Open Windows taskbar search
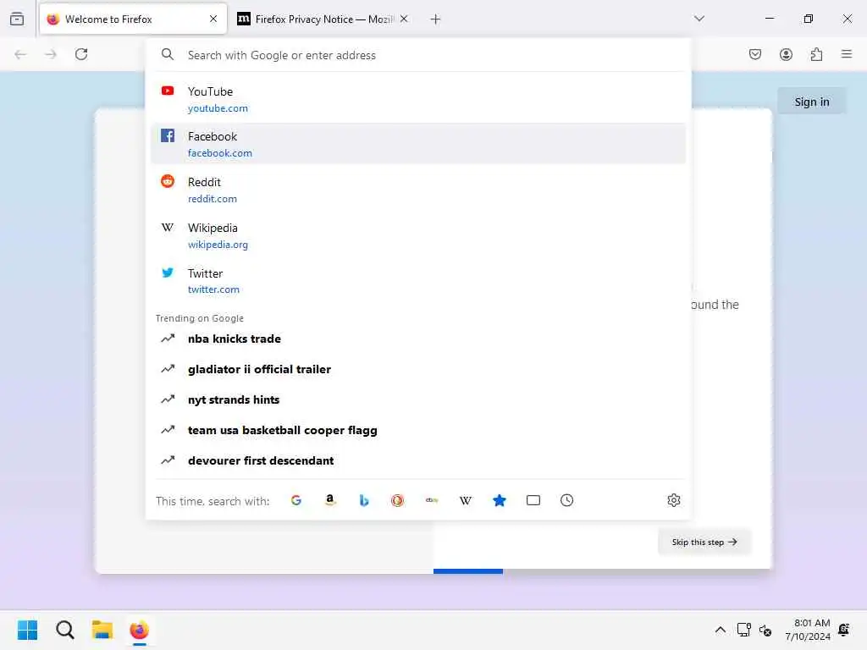Image resolution: width=867 pixels, height=650 pixels. coord(64,630)
